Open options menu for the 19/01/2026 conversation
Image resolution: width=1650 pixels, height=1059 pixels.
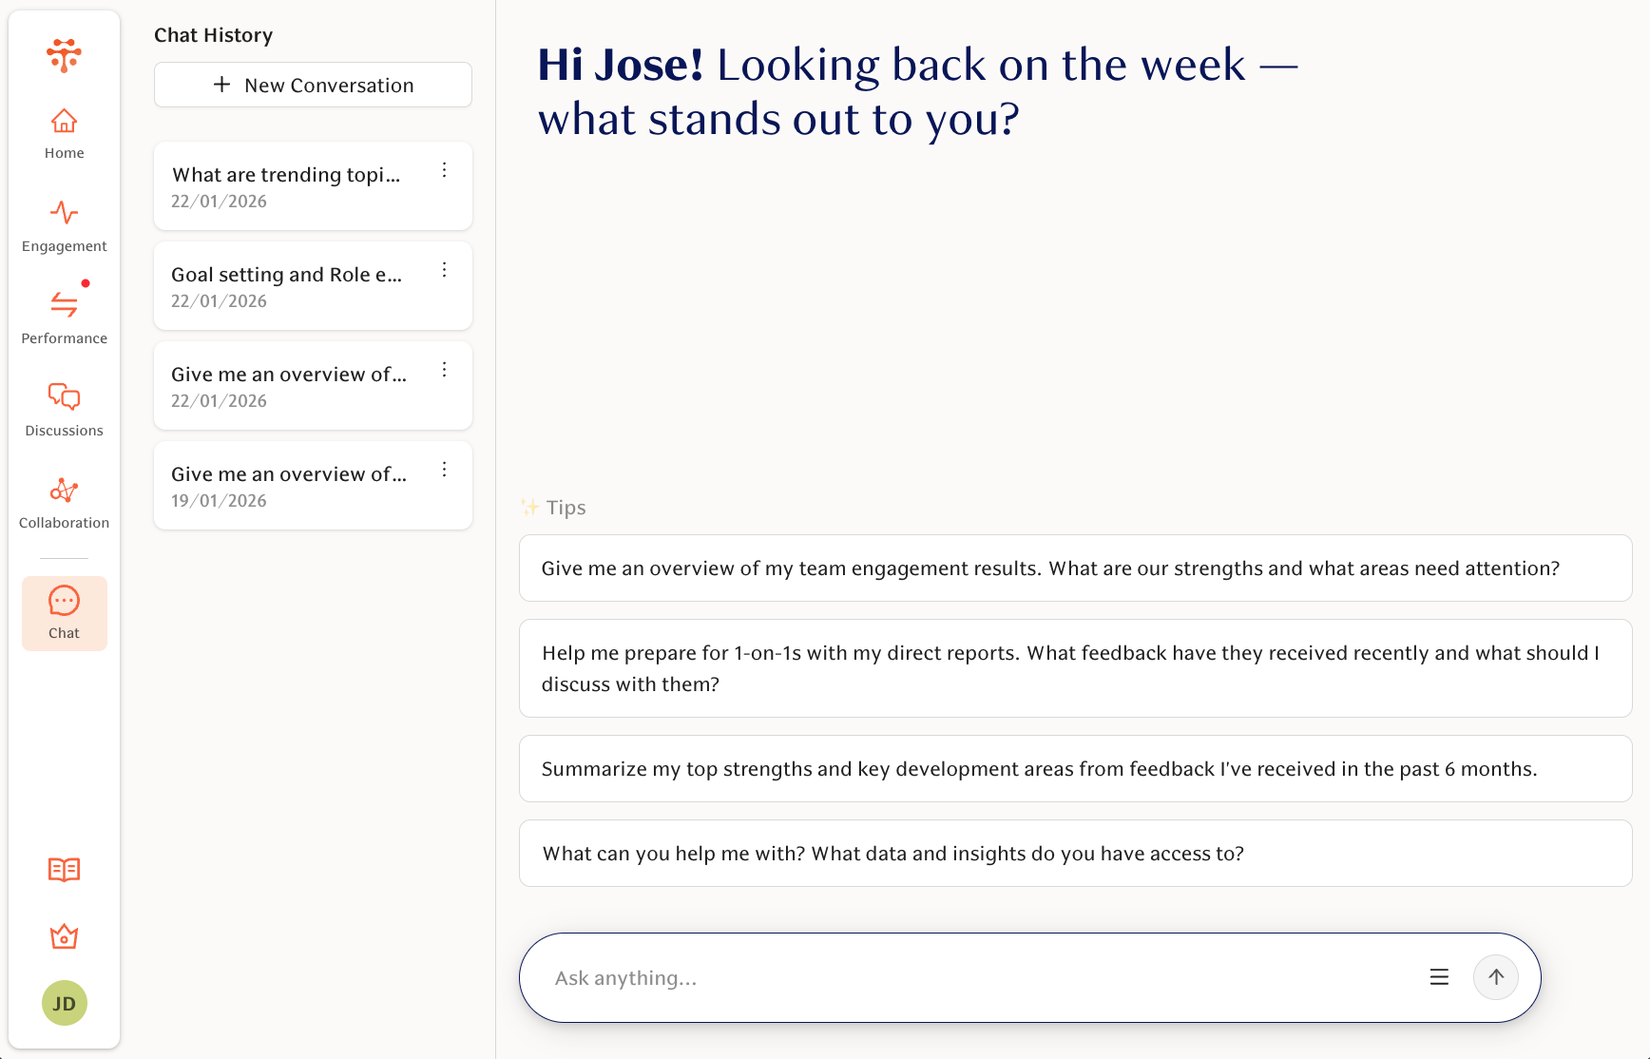[444, 469]
